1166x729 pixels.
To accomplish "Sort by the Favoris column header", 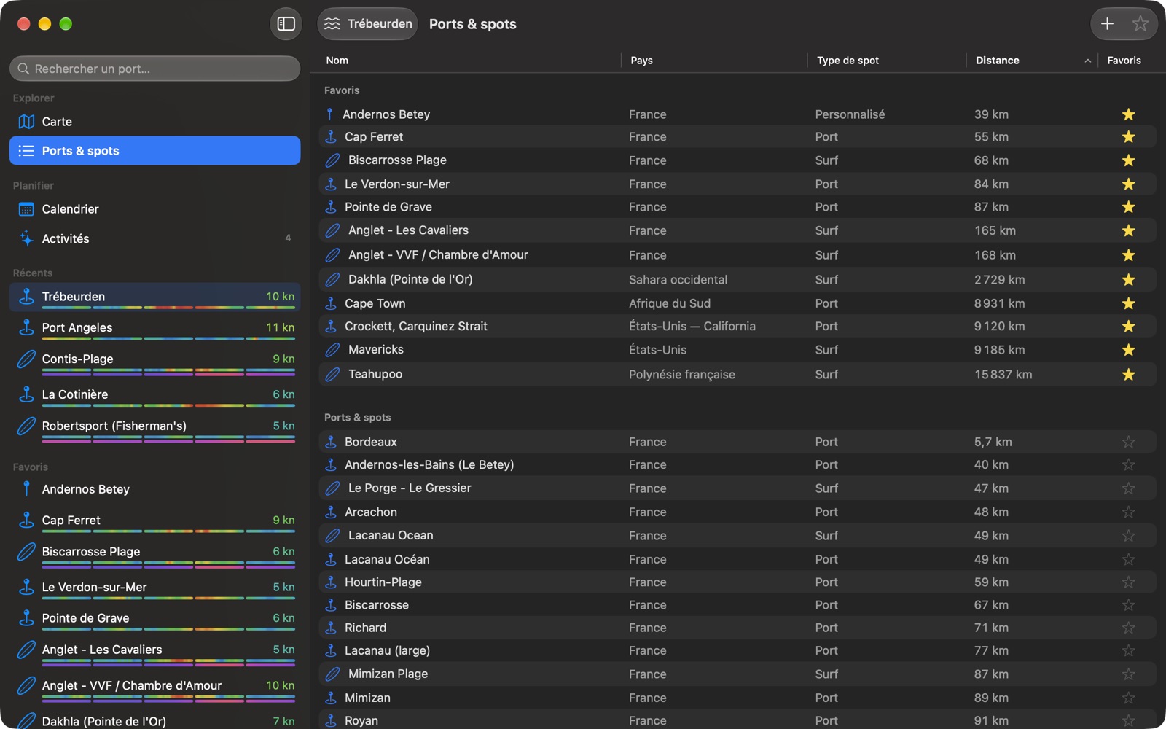I will coord(1124,61).
